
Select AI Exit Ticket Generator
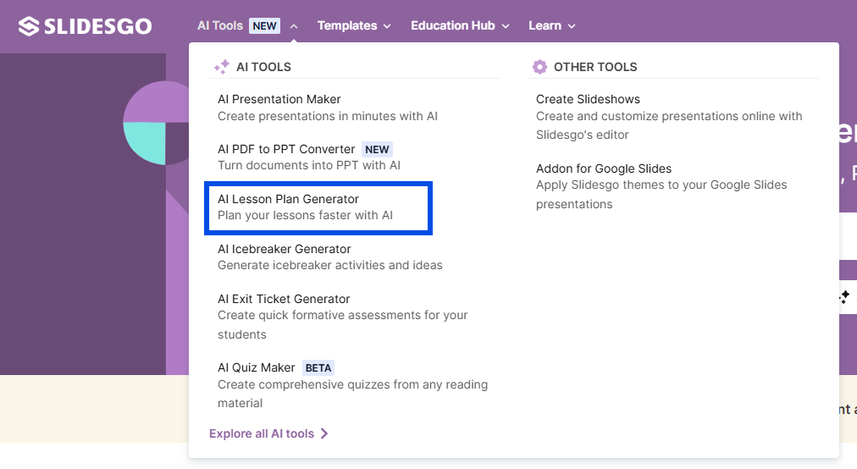pyautogui.click(x=284, y=299)
